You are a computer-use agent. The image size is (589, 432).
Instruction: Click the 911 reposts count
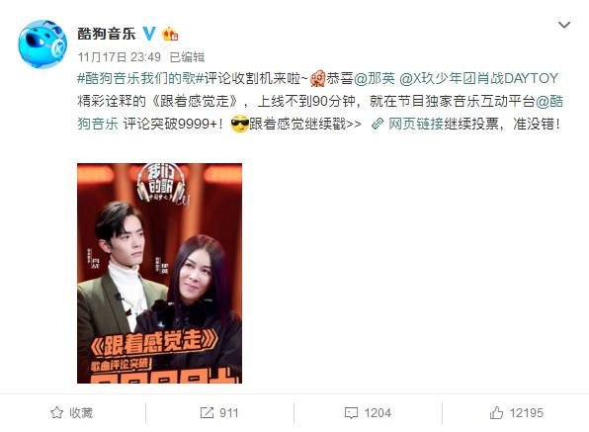click(228, 413)
